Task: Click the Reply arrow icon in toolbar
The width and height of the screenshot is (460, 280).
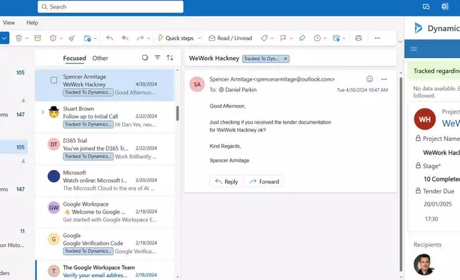Action: [109, 38]
